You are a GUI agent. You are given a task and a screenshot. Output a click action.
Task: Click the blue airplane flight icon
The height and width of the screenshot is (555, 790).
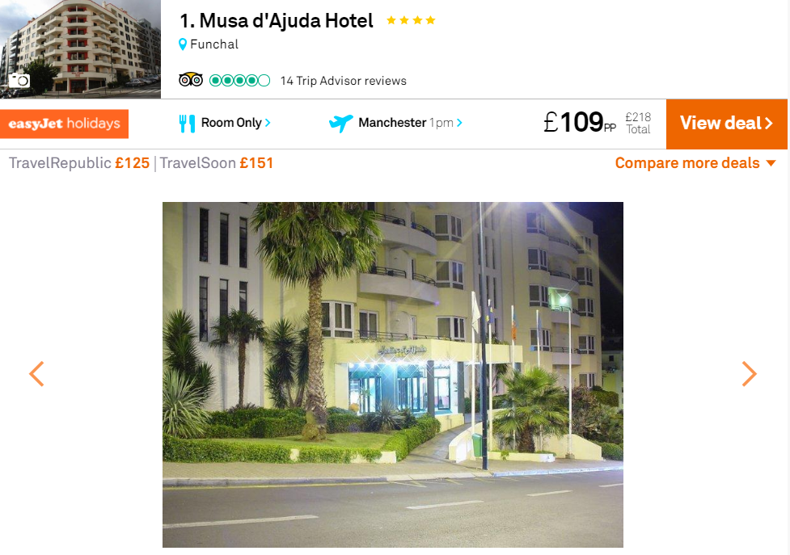pos(341,123)
